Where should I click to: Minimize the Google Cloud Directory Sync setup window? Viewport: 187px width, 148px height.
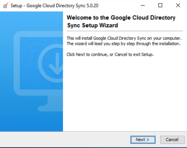coord(143,5)
